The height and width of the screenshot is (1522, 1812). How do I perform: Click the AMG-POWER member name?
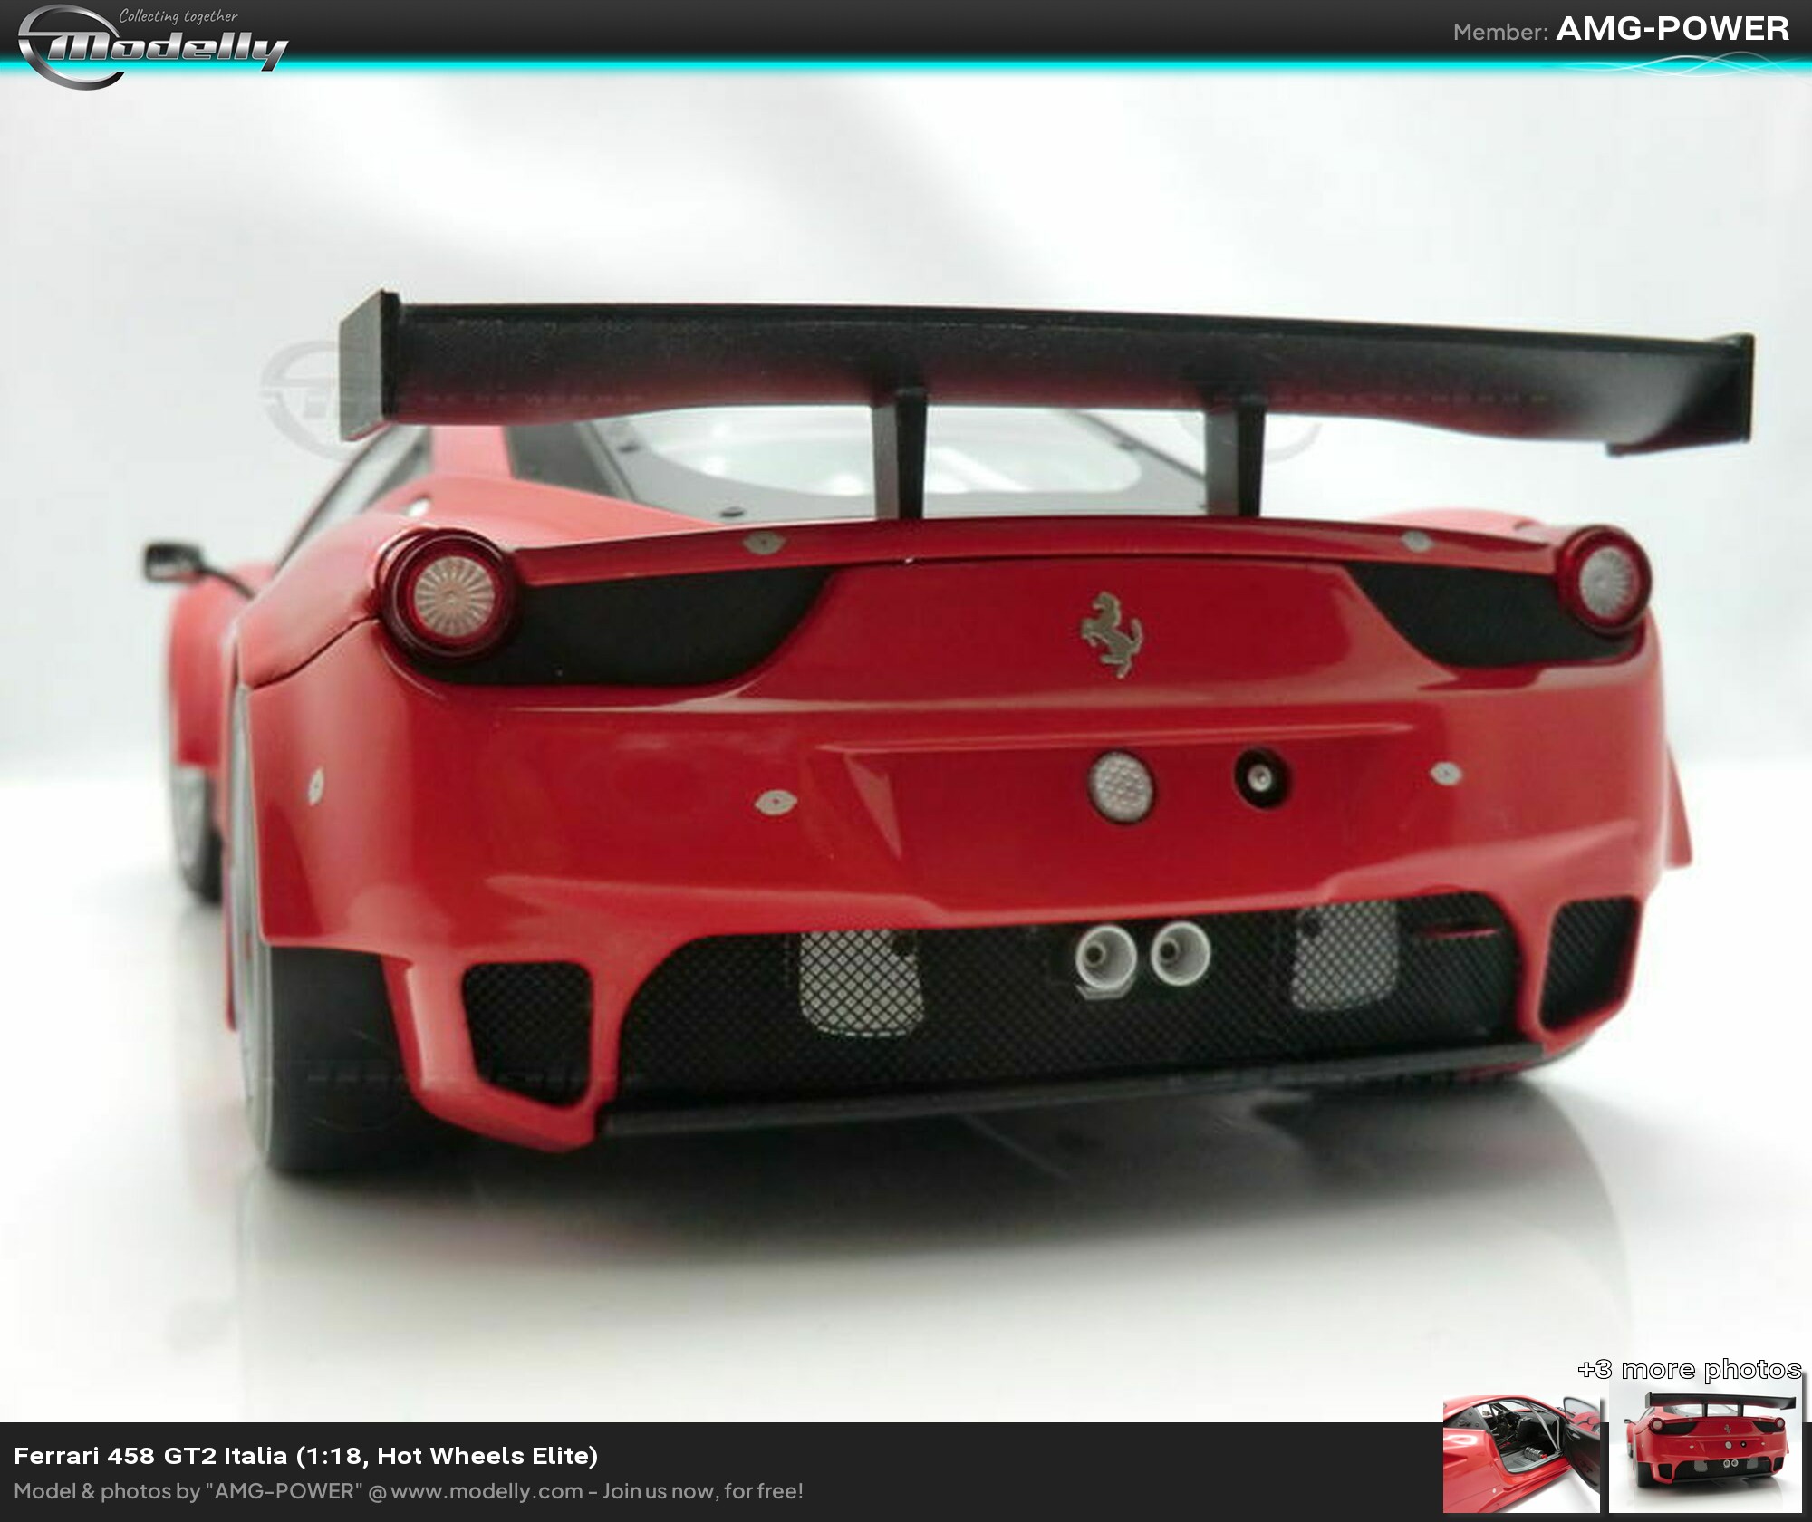pos(1672,29)
